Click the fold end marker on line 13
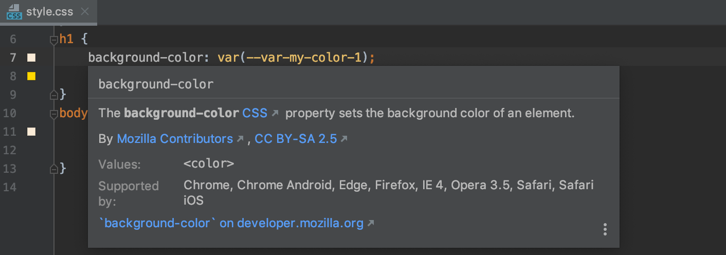This screenshot has height=255, width=726. (x=53, y=169)
